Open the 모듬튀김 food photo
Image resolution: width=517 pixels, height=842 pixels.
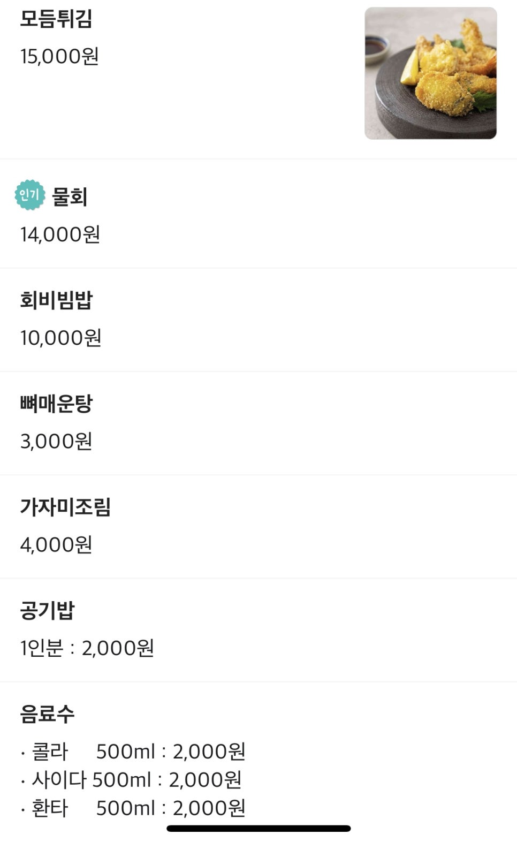click(430, 73)
